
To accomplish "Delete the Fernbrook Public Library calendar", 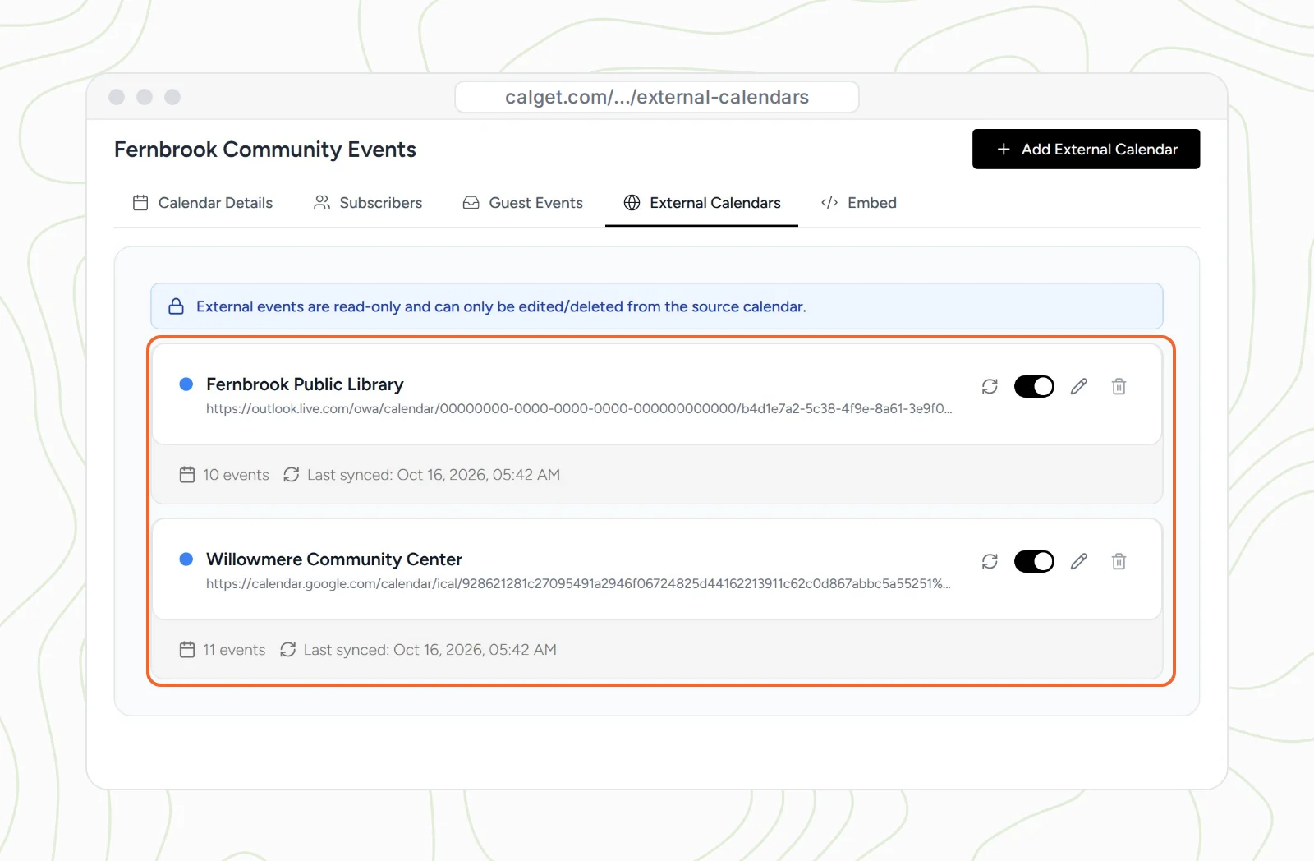I will tap(1119, 386).
